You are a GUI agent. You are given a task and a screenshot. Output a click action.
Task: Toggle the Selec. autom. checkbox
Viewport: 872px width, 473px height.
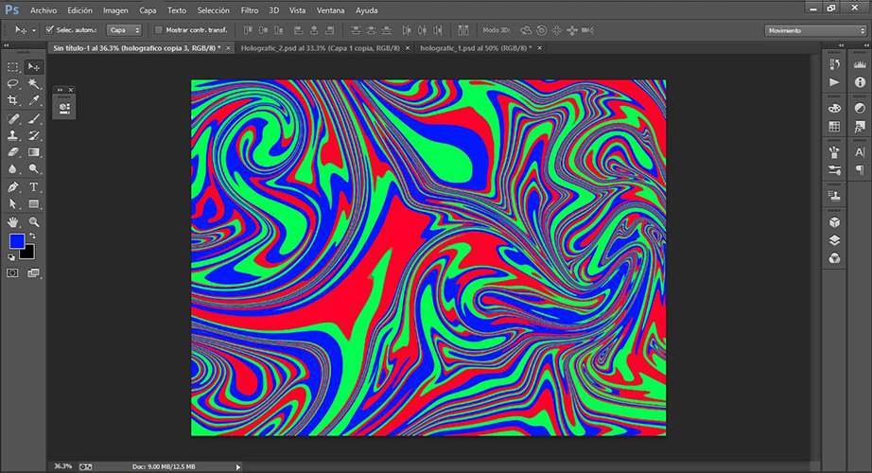click(x=49, y=30)
